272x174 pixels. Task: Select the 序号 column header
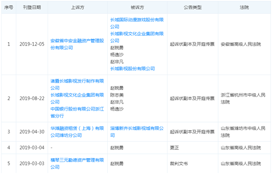[x=9, y=7]
